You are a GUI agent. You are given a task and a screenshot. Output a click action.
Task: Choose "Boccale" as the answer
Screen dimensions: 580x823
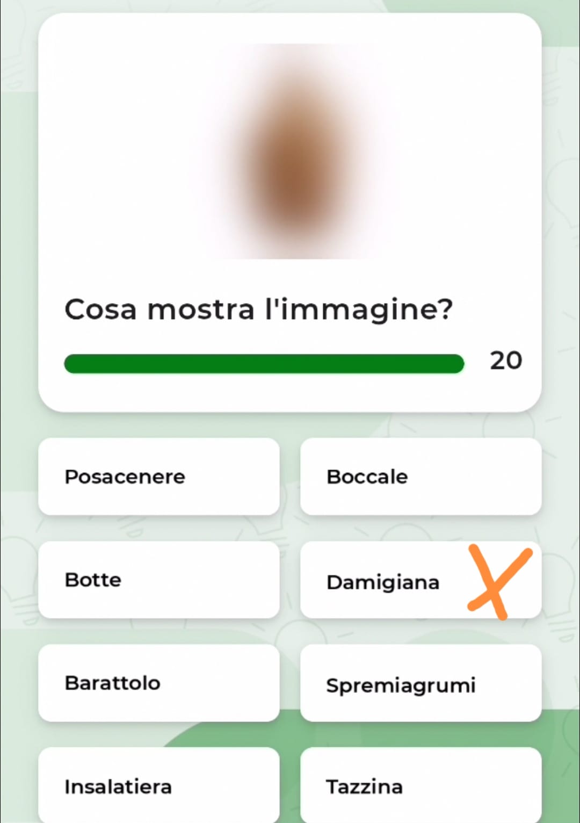tap(420, 477)
